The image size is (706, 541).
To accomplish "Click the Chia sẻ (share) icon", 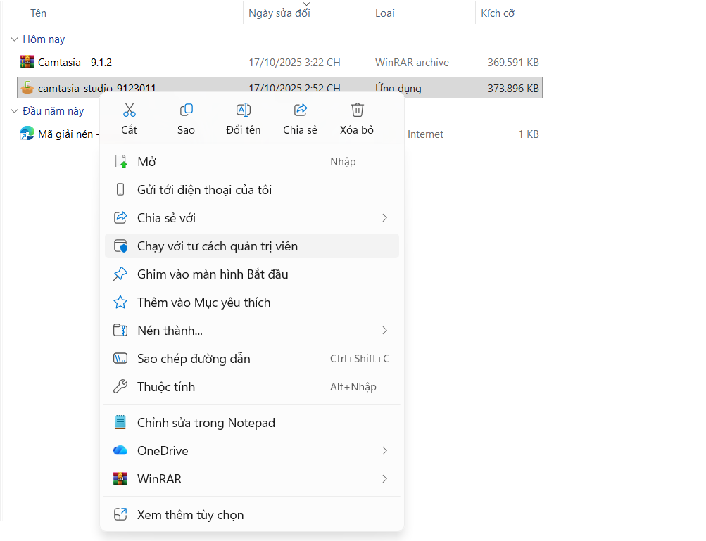I will [x=301, y=110].
